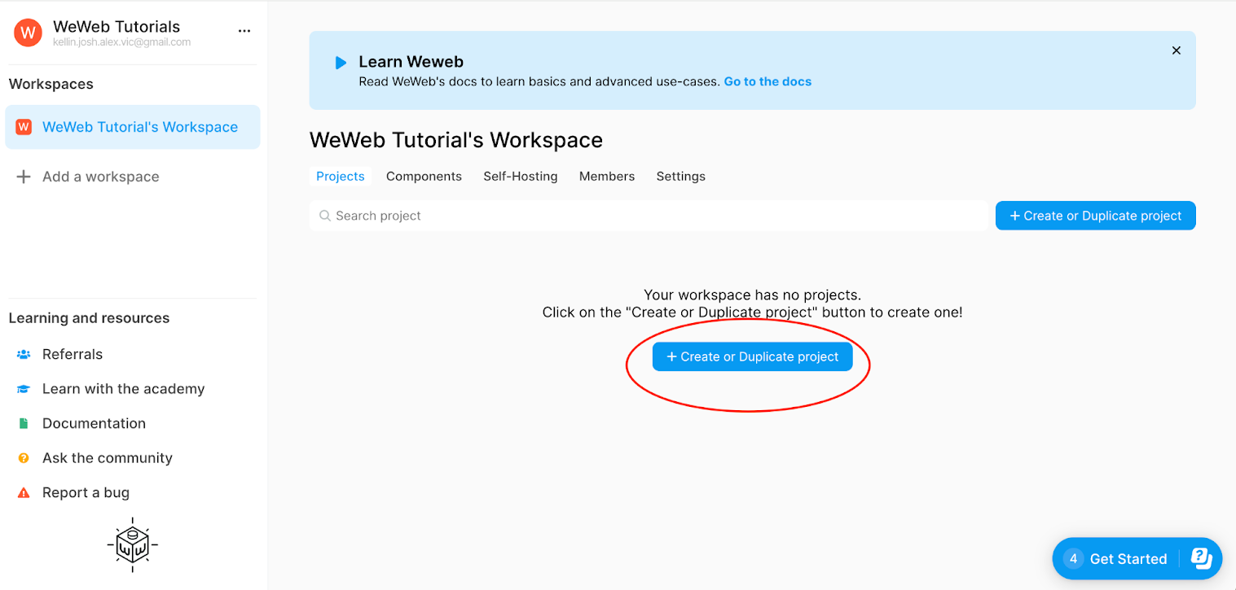Open the workspace Settings tab

(680, 176)
